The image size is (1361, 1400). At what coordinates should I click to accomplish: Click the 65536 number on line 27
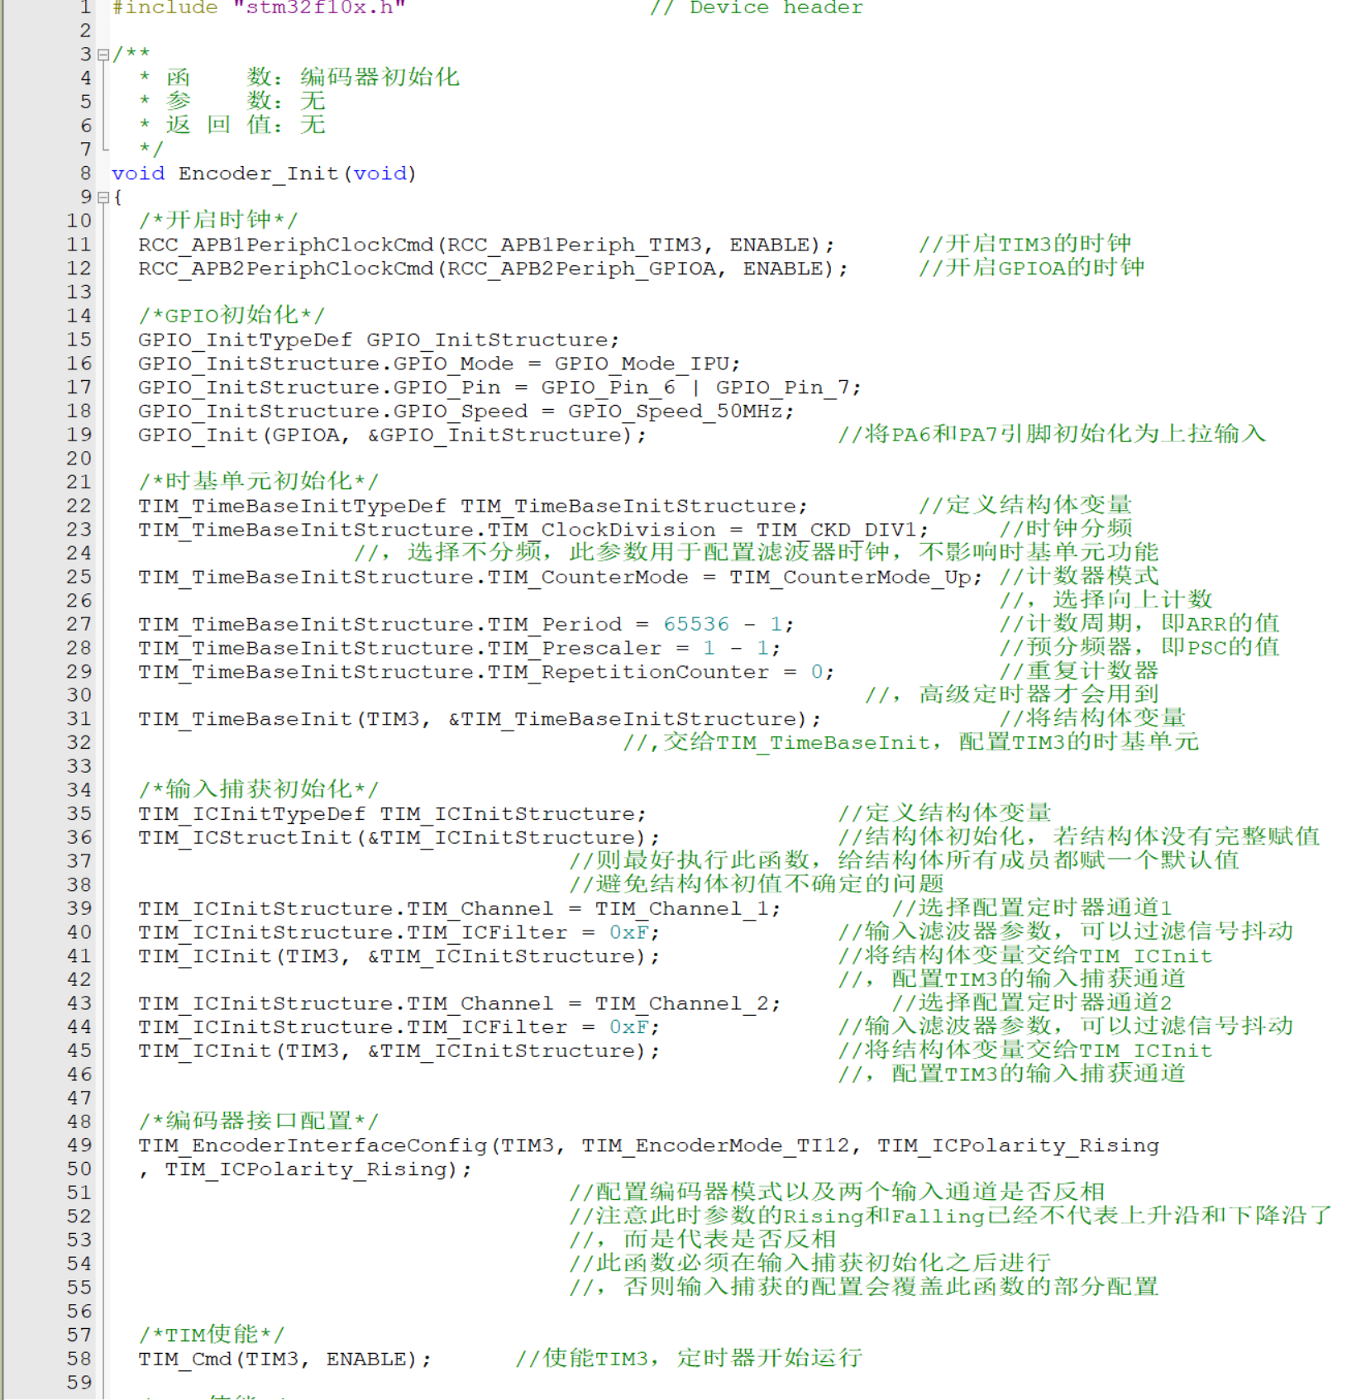tap(696, 624)
